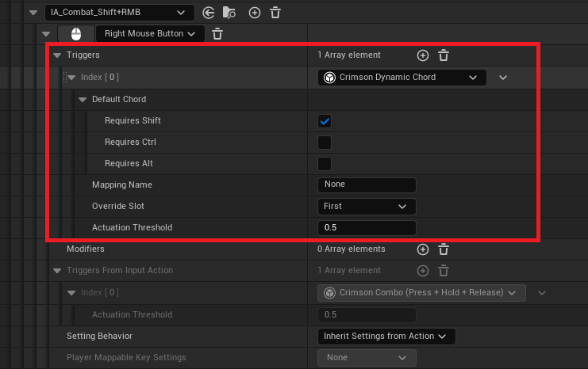Viewport: 588px width, 369px height.
Task: Uncheck the Requires Shift checkbox
Action: [325, 121]
